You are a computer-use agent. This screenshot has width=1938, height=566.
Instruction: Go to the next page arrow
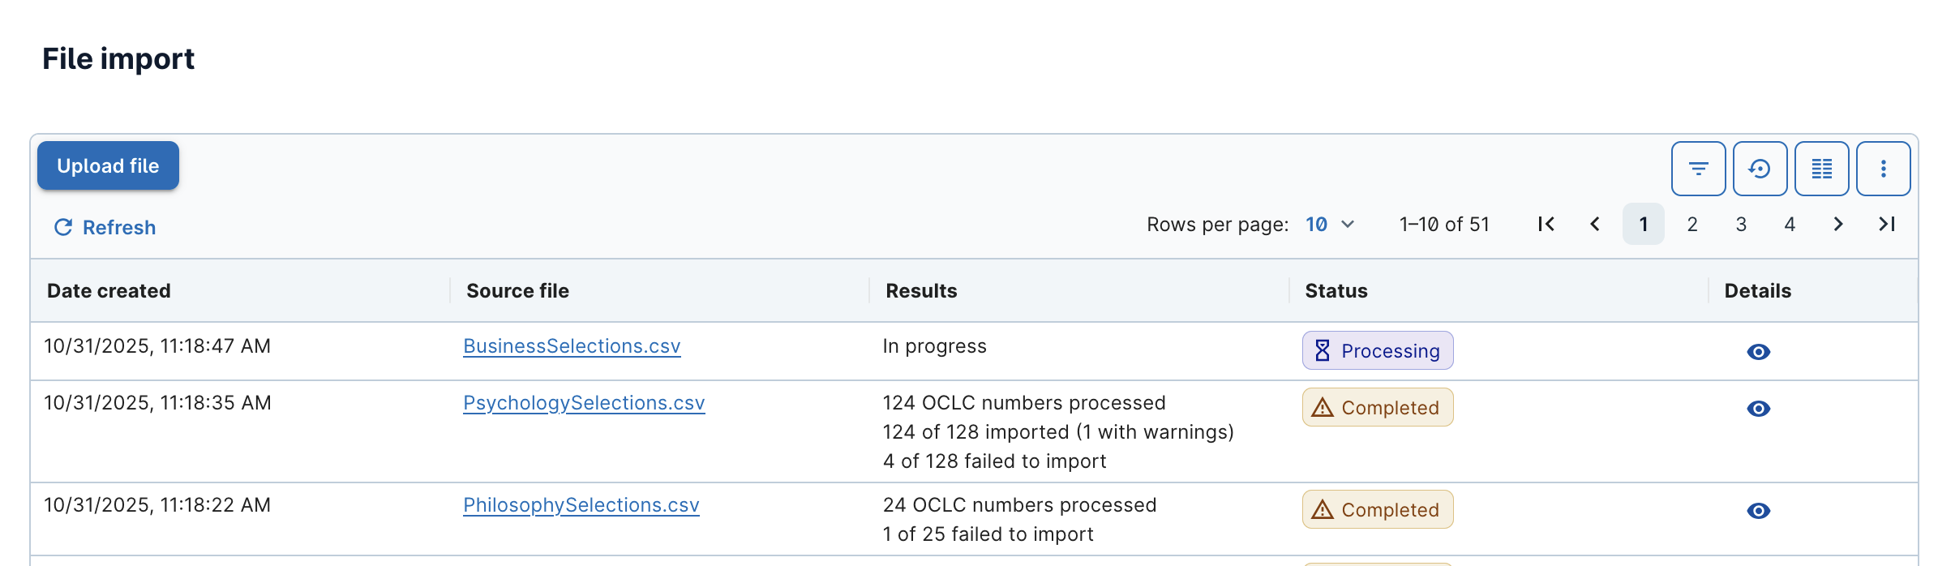(1838, 225)
